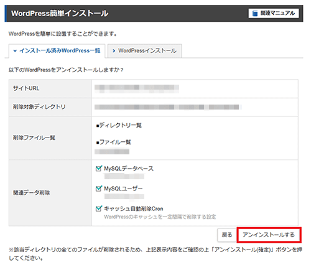Click the 戻る button
Image resolution: width=311 pixels, height=267 pixels.
tap(227, 235)
